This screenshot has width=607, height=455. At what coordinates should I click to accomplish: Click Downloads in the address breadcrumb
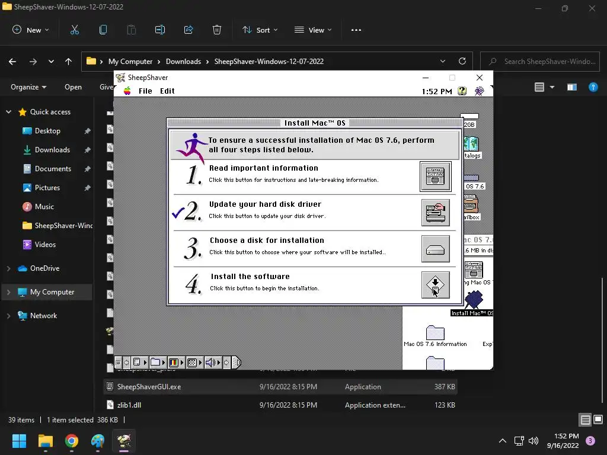[183, 62]
